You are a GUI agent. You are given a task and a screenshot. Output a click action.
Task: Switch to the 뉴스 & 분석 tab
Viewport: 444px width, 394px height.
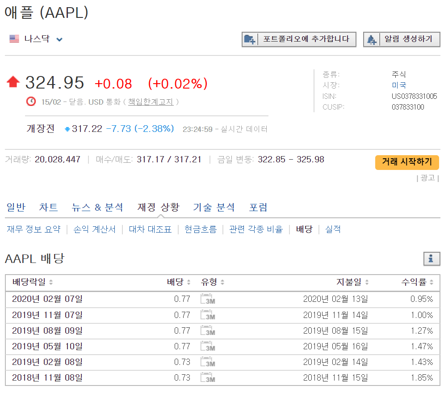click(x=97, y=207)
